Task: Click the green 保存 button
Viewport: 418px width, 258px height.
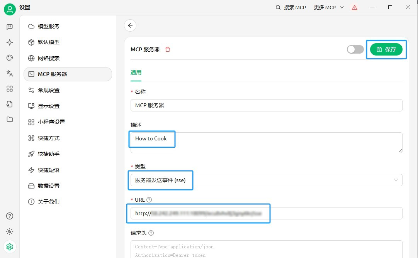Action: click(x=386, y=49)
